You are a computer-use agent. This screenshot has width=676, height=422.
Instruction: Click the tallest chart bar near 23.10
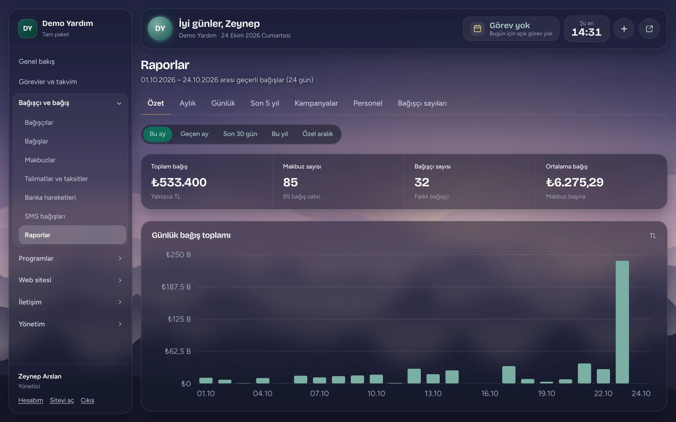coord(622,322)
